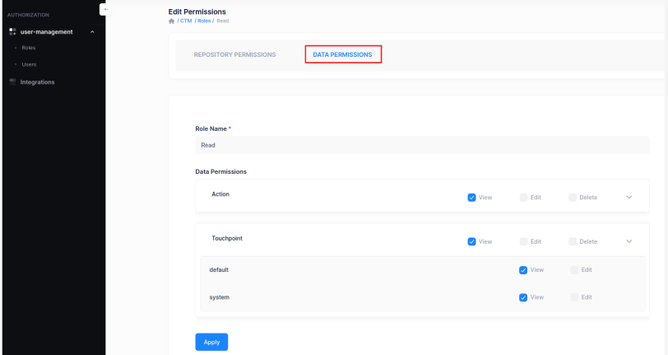Follow the CTM breadcrumb link
The image size is (668, 355).
pyautogui.click(x=186, y=21)
